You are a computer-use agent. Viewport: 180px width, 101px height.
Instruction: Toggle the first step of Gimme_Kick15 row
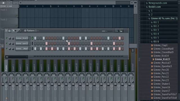[x=35, y=38]
